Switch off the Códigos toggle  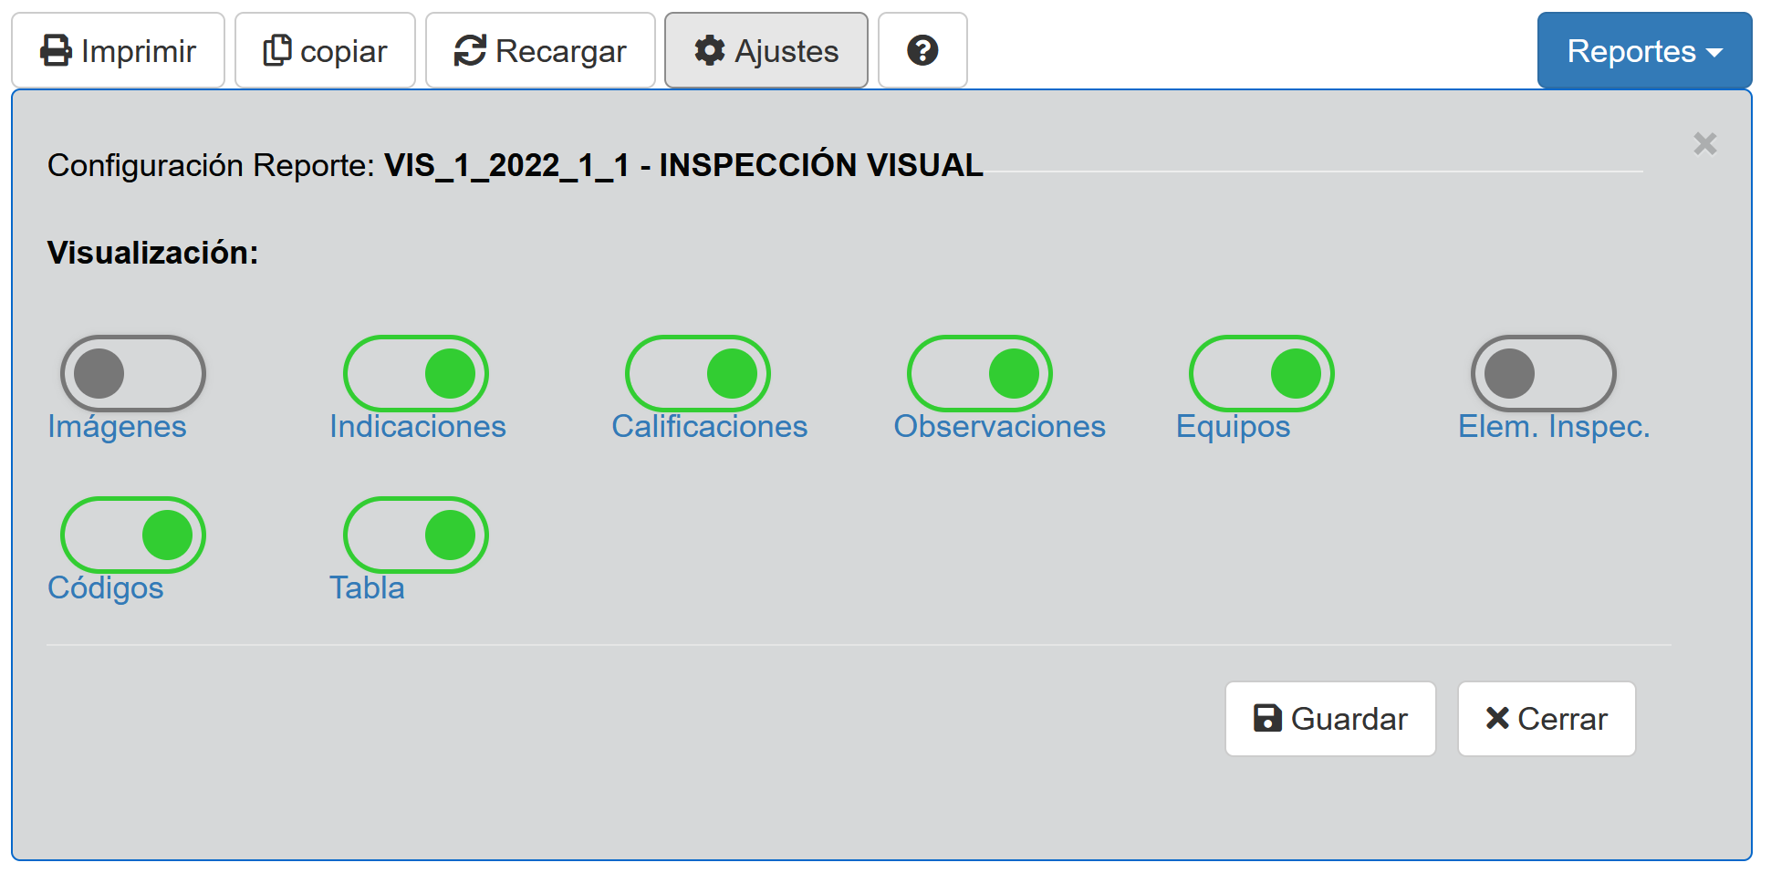point(133,535)
